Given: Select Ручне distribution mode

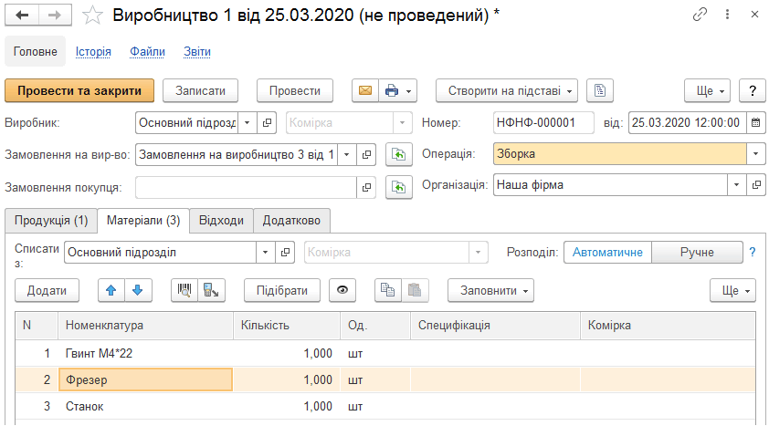Looking at the screenshot, I should click(x=697, y=252).
